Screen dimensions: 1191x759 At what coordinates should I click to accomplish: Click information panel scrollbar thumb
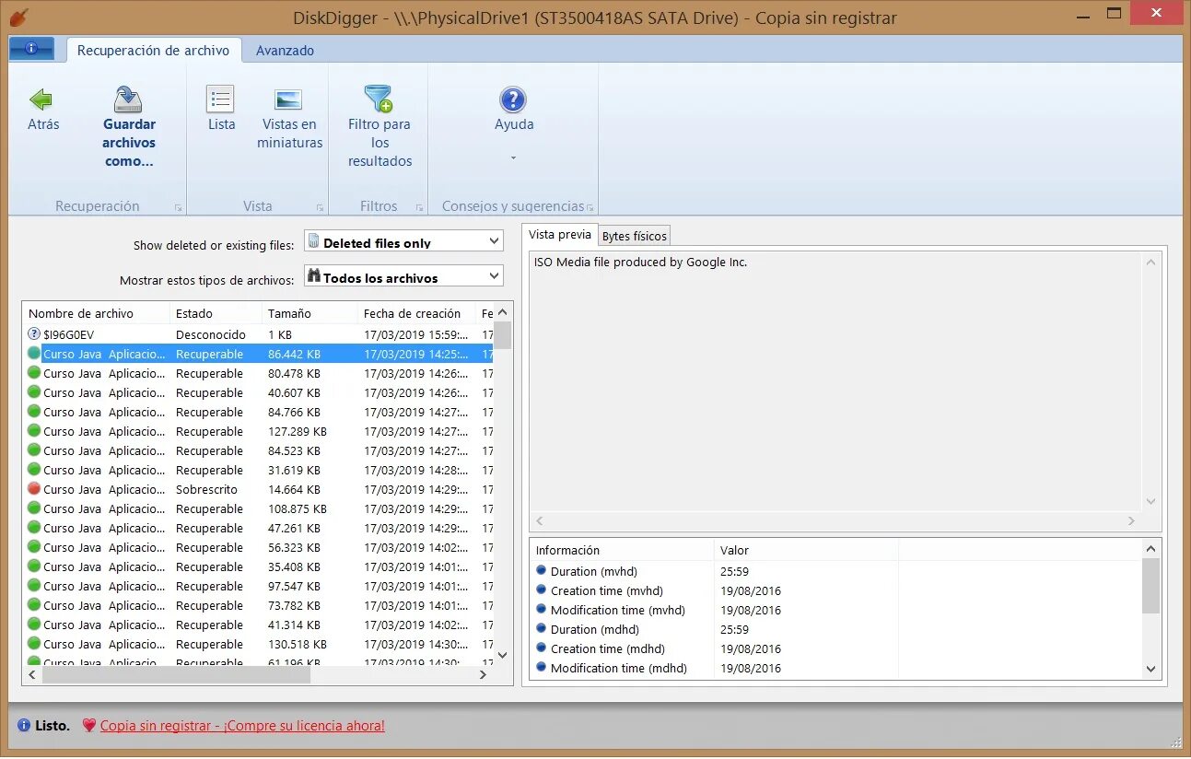coord(1150,586)
